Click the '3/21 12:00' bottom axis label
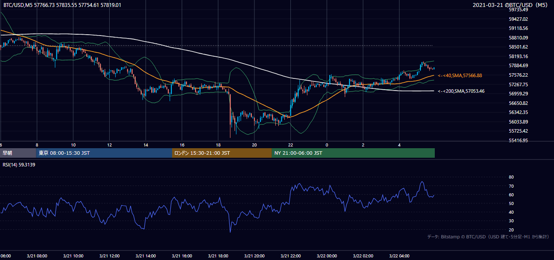Screen dimensions: 554x260 click(x=110, y=256)
